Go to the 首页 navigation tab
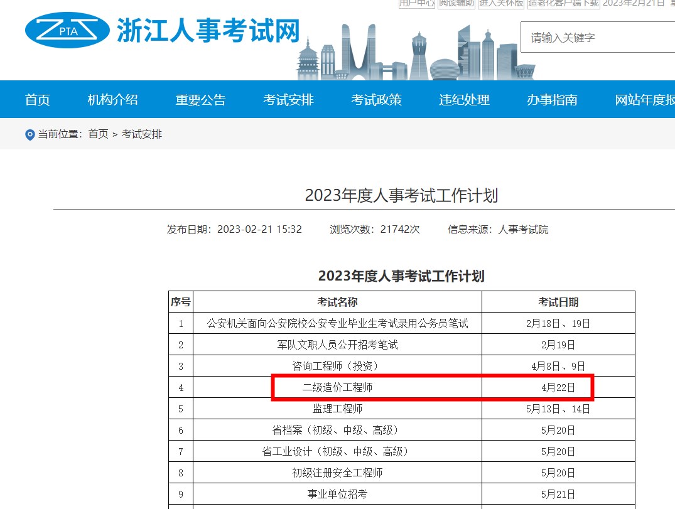675x509 pixels. coord(38,100)
